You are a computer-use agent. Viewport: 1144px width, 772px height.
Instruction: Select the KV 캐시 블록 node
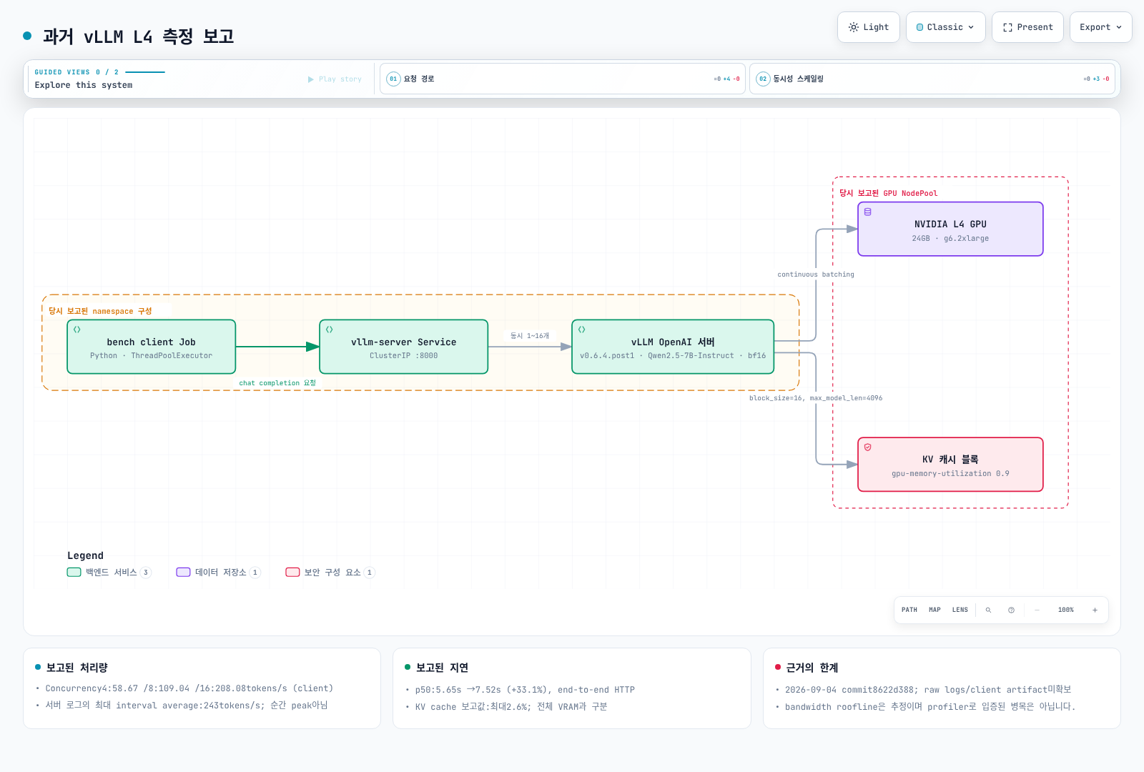tap(950, 465)
